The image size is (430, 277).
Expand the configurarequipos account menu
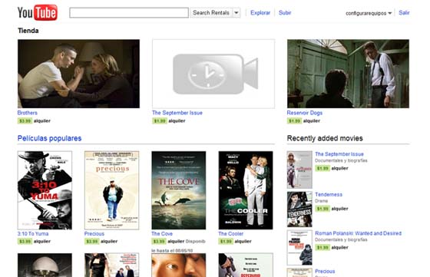[x=369, y=13]
